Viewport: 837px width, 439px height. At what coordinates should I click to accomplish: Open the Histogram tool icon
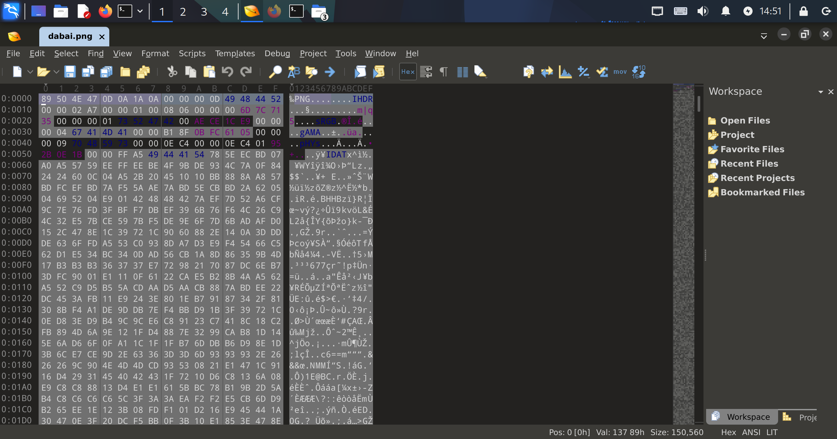tap(565, 72)
